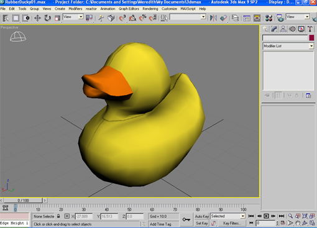Screen dimensions: 317x228
Task: Click the Play Animation button
Action: (266, 216)
